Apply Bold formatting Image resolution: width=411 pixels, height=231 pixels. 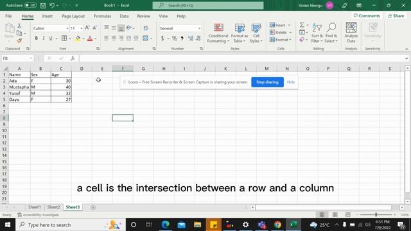click(x=36, y=38)
